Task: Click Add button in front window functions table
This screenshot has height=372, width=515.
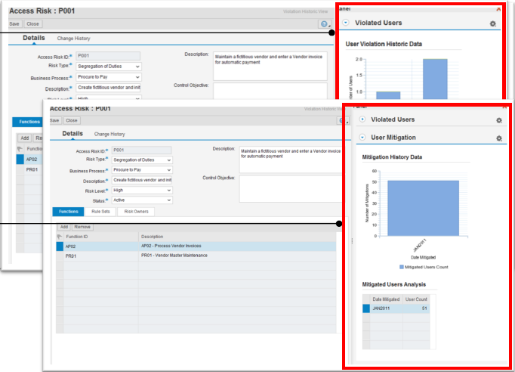Action: pos(64,227)
